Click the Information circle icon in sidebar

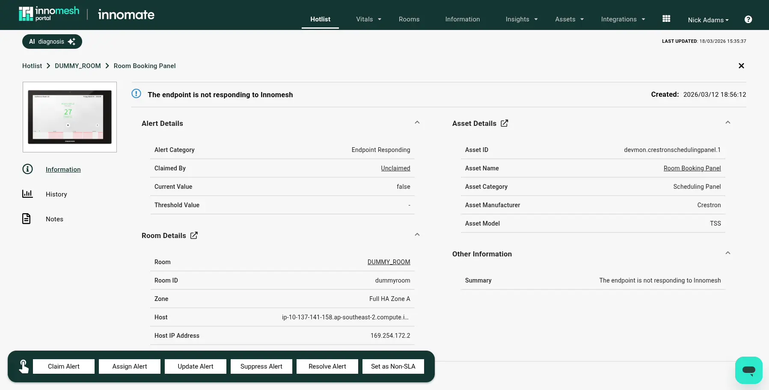click(x=27, y=169)
